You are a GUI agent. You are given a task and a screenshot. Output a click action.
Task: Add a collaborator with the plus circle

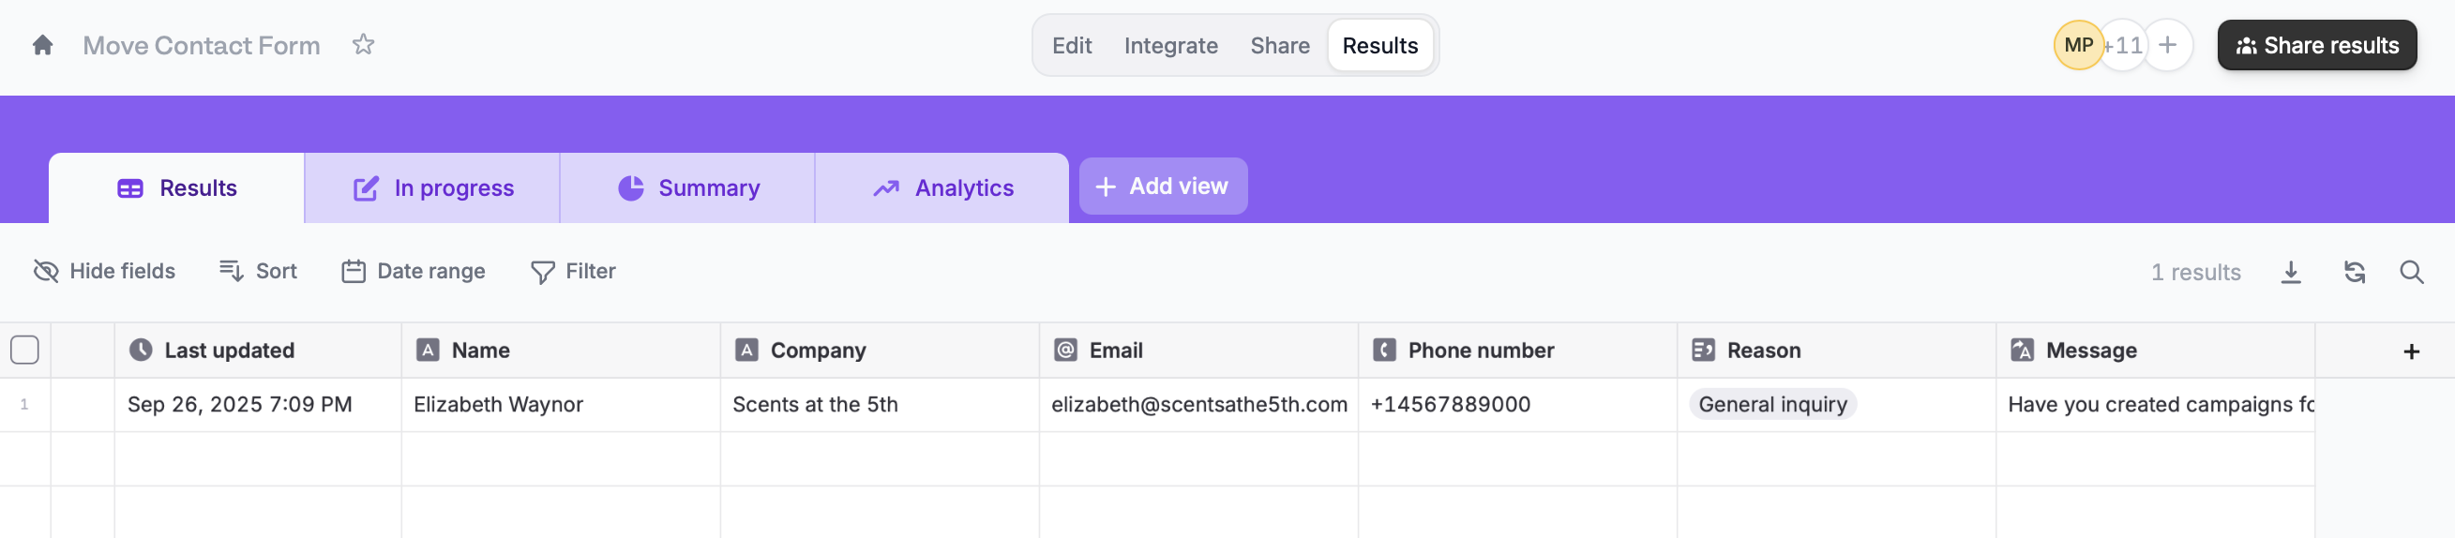2167,45
